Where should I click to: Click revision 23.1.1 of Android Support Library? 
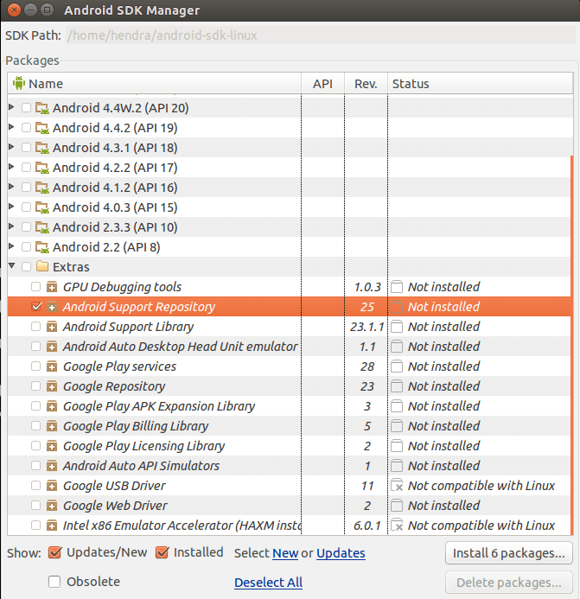point(366,327)
